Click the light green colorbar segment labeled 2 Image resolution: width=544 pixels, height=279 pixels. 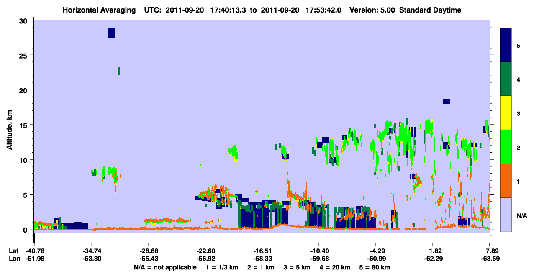[x=506, y=147]
